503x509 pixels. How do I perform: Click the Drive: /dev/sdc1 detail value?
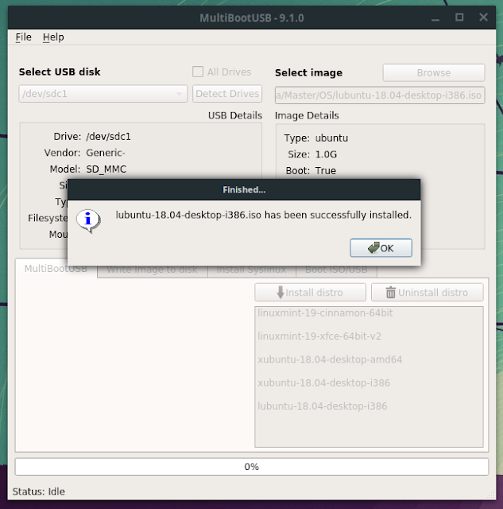click(x=108, y=137)
